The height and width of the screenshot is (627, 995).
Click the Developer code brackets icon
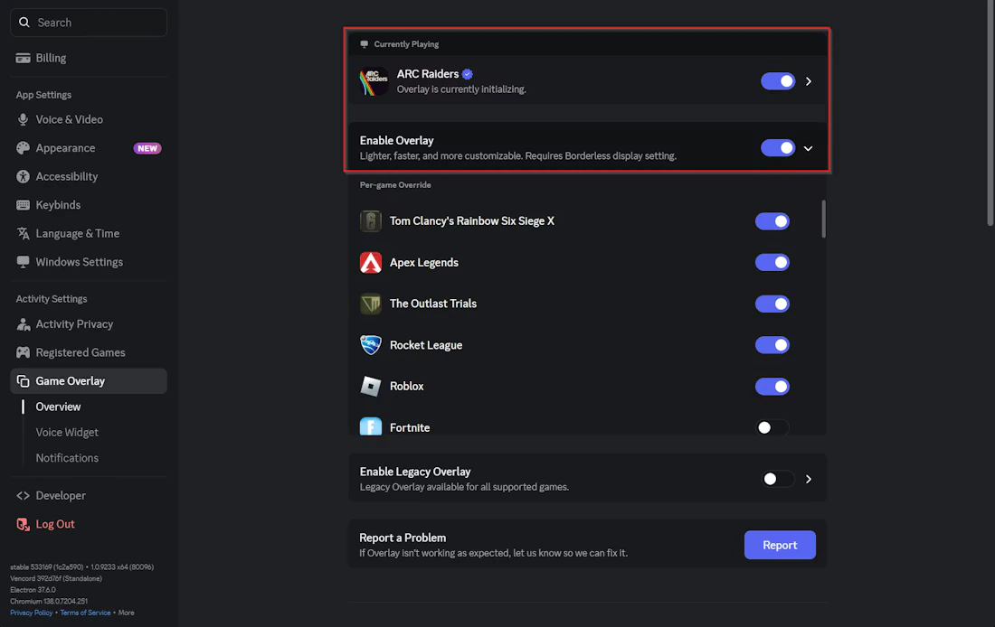23,496
